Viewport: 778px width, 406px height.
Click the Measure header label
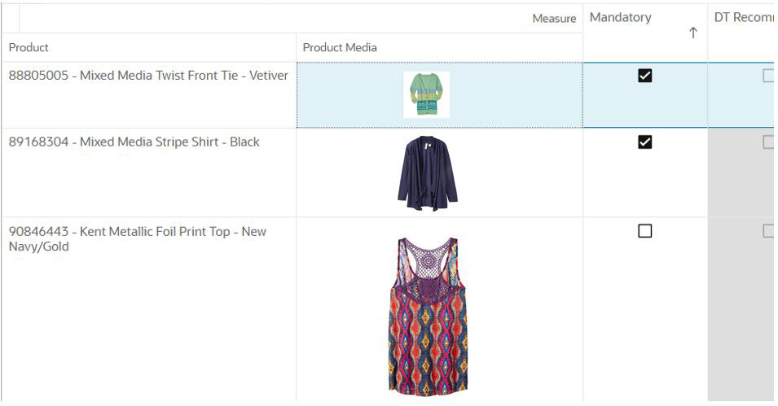[x=554, y=19]
